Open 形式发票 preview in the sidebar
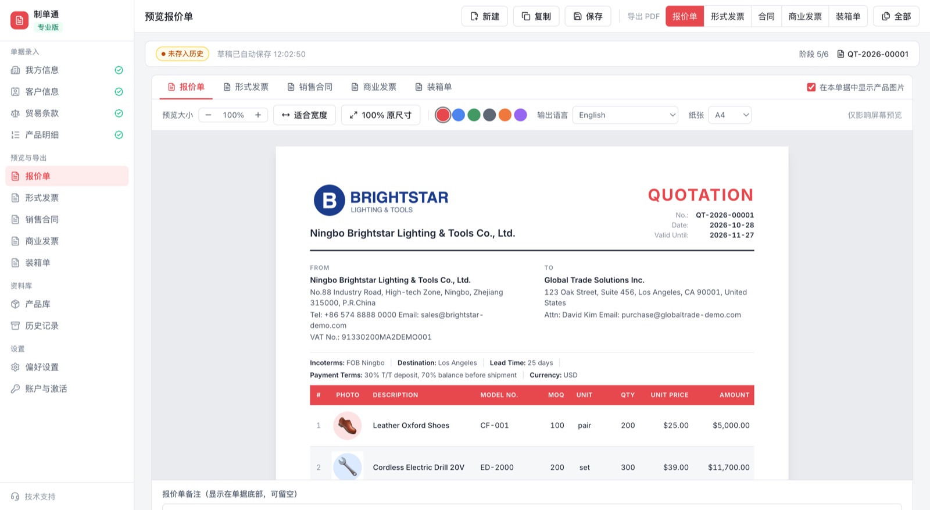Image resolution: width=930 pixels, height=510 pixels. (x=67, y=198)
